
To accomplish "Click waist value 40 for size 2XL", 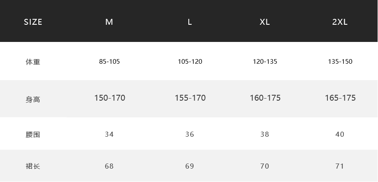I will (x=340, y=134).
